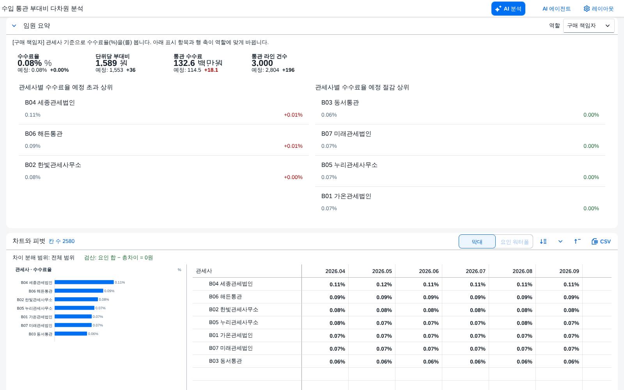This screenshot has height=390, width=624.
Task: Open B05 누리관세사무소 in the 예정 절감 list
Action: (x=460, y=171)
